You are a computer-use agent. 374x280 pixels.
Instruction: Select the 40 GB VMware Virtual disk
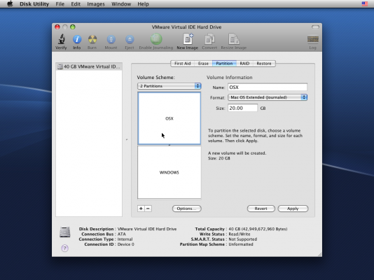89,66
